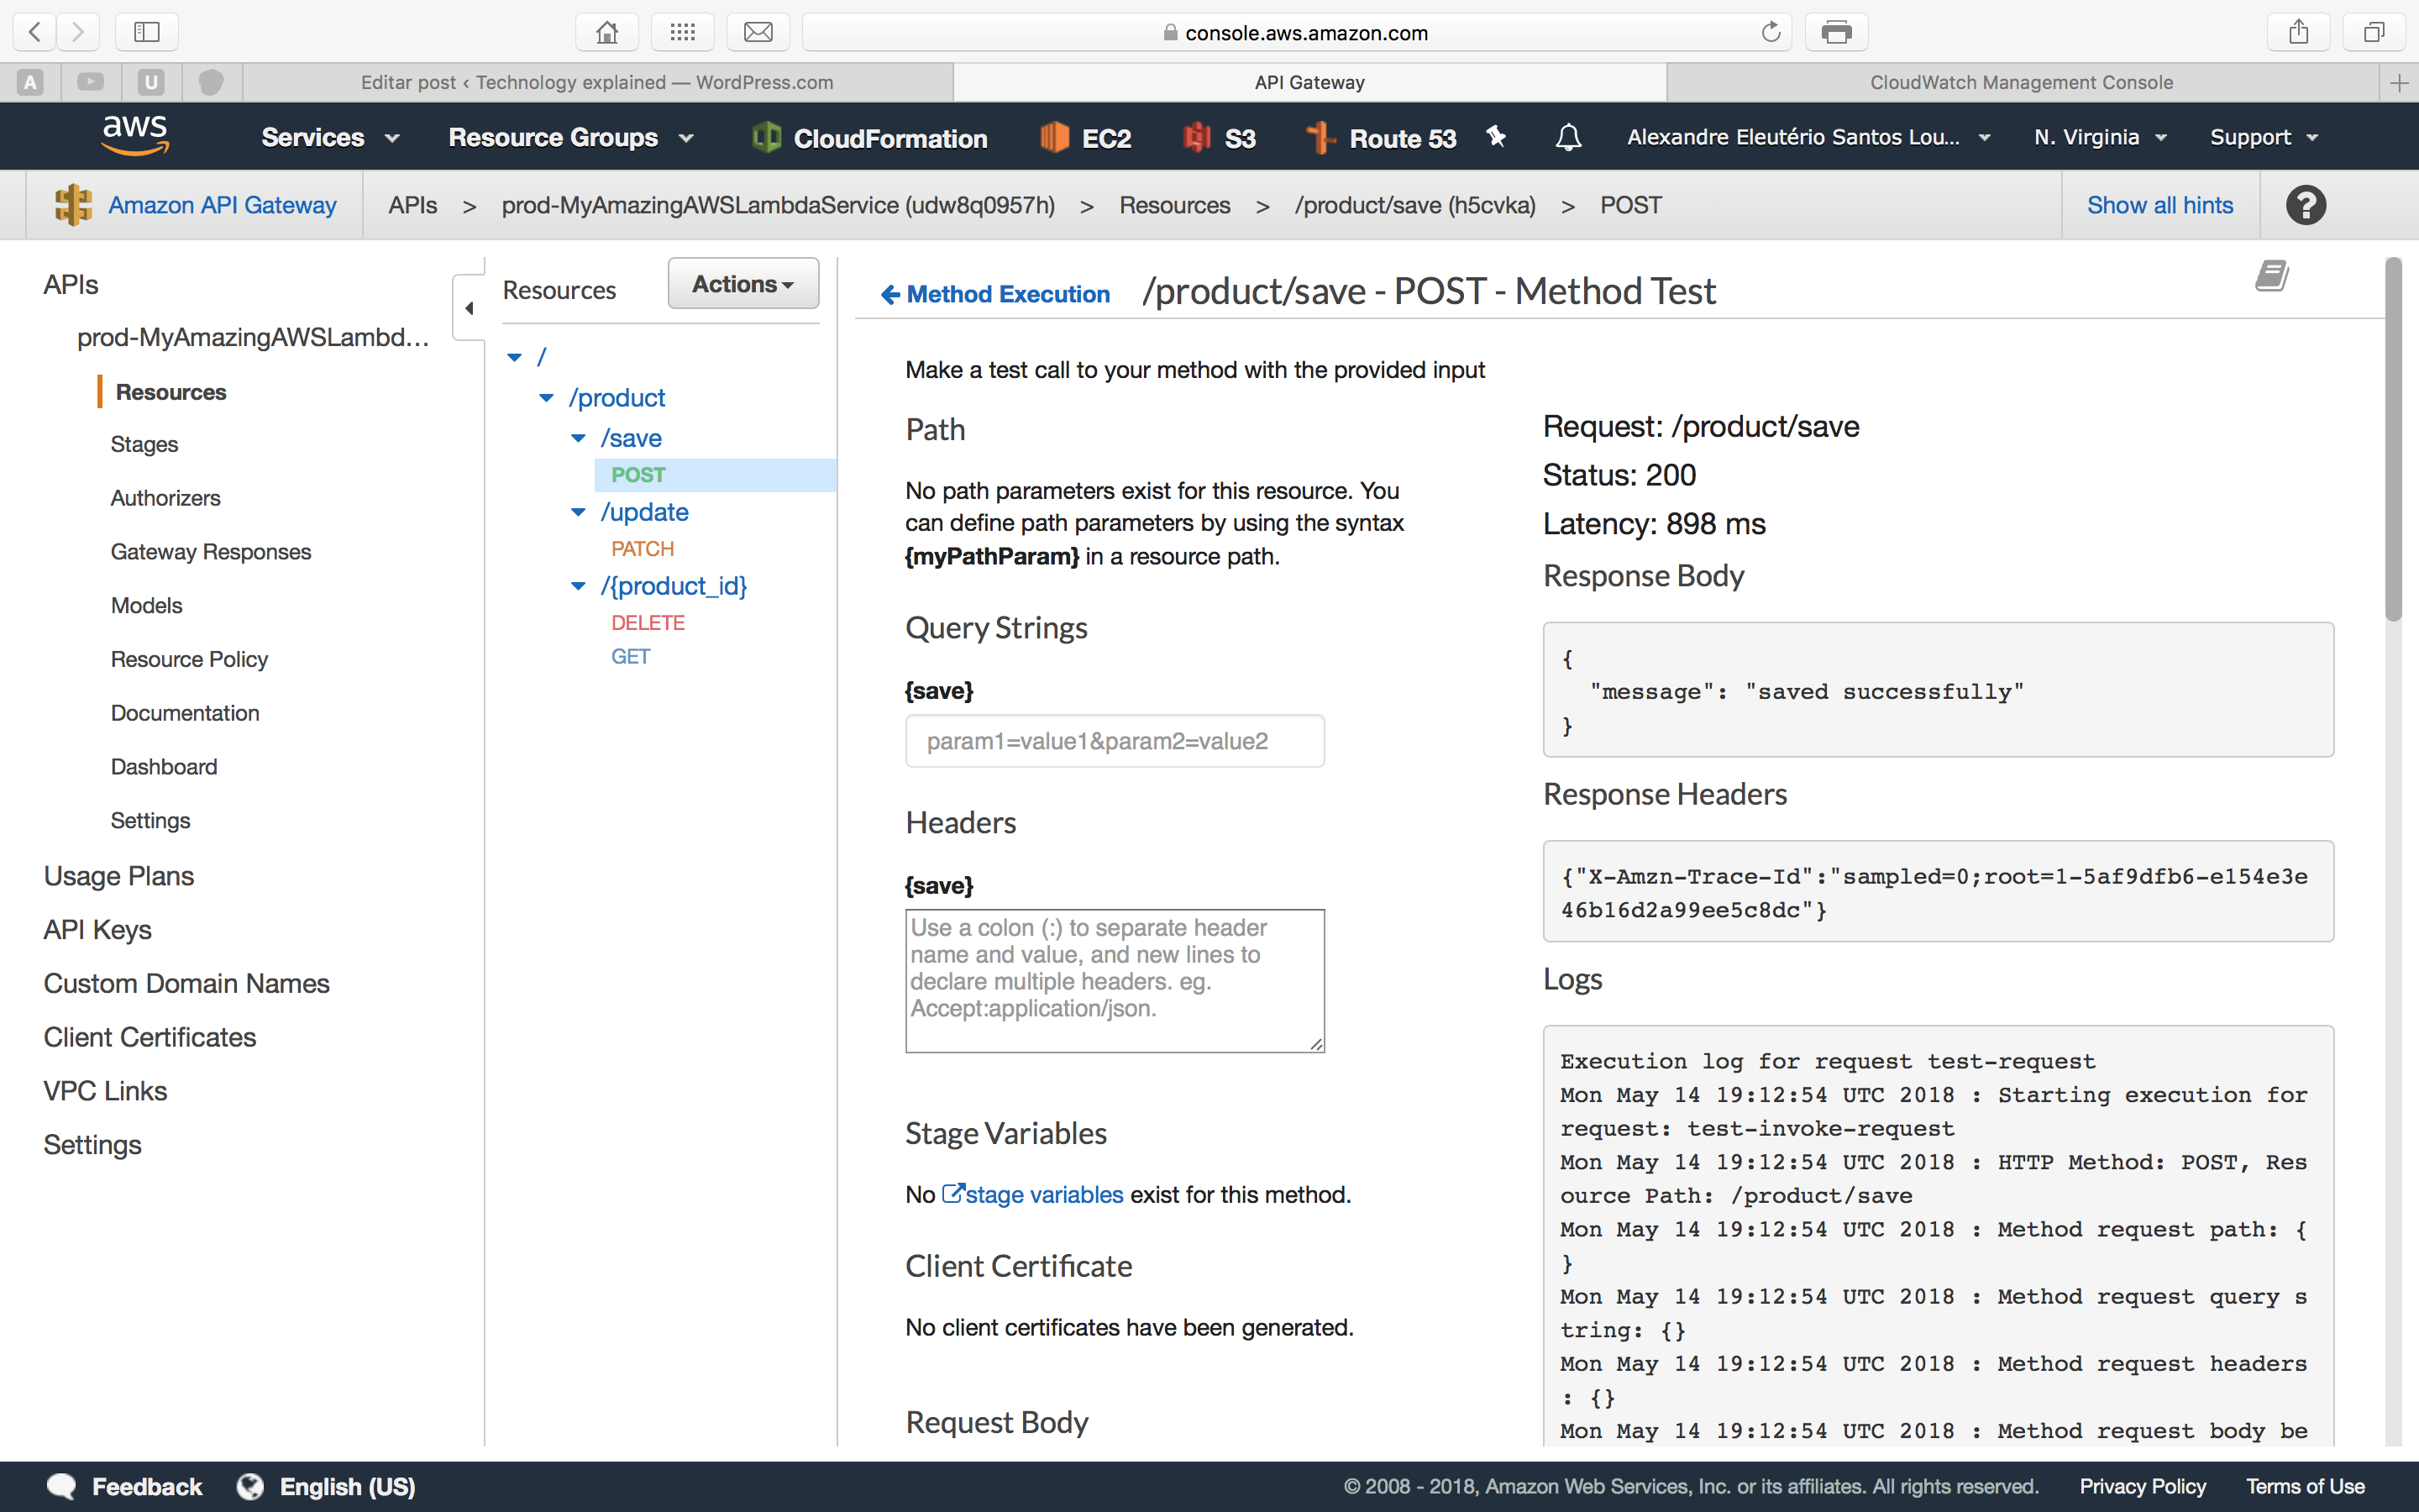Collapse the /{product_id} tree node

(578, 586)
